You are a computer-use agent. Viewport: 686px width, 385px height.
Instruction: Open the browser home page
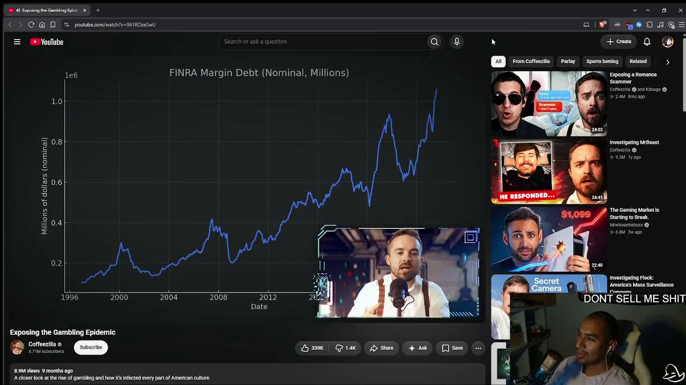pyautogui.click(x=42, y=25)
